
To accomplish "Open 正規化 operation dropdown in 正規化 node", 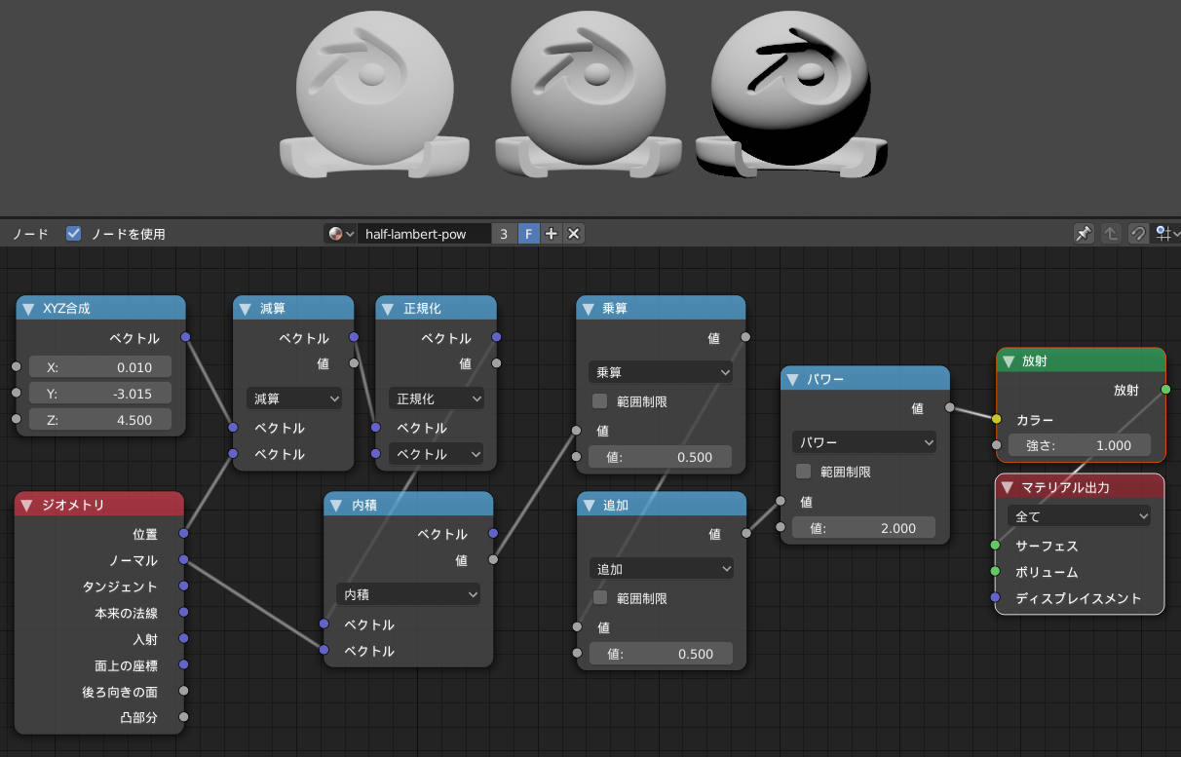I will tap(437, 398).
